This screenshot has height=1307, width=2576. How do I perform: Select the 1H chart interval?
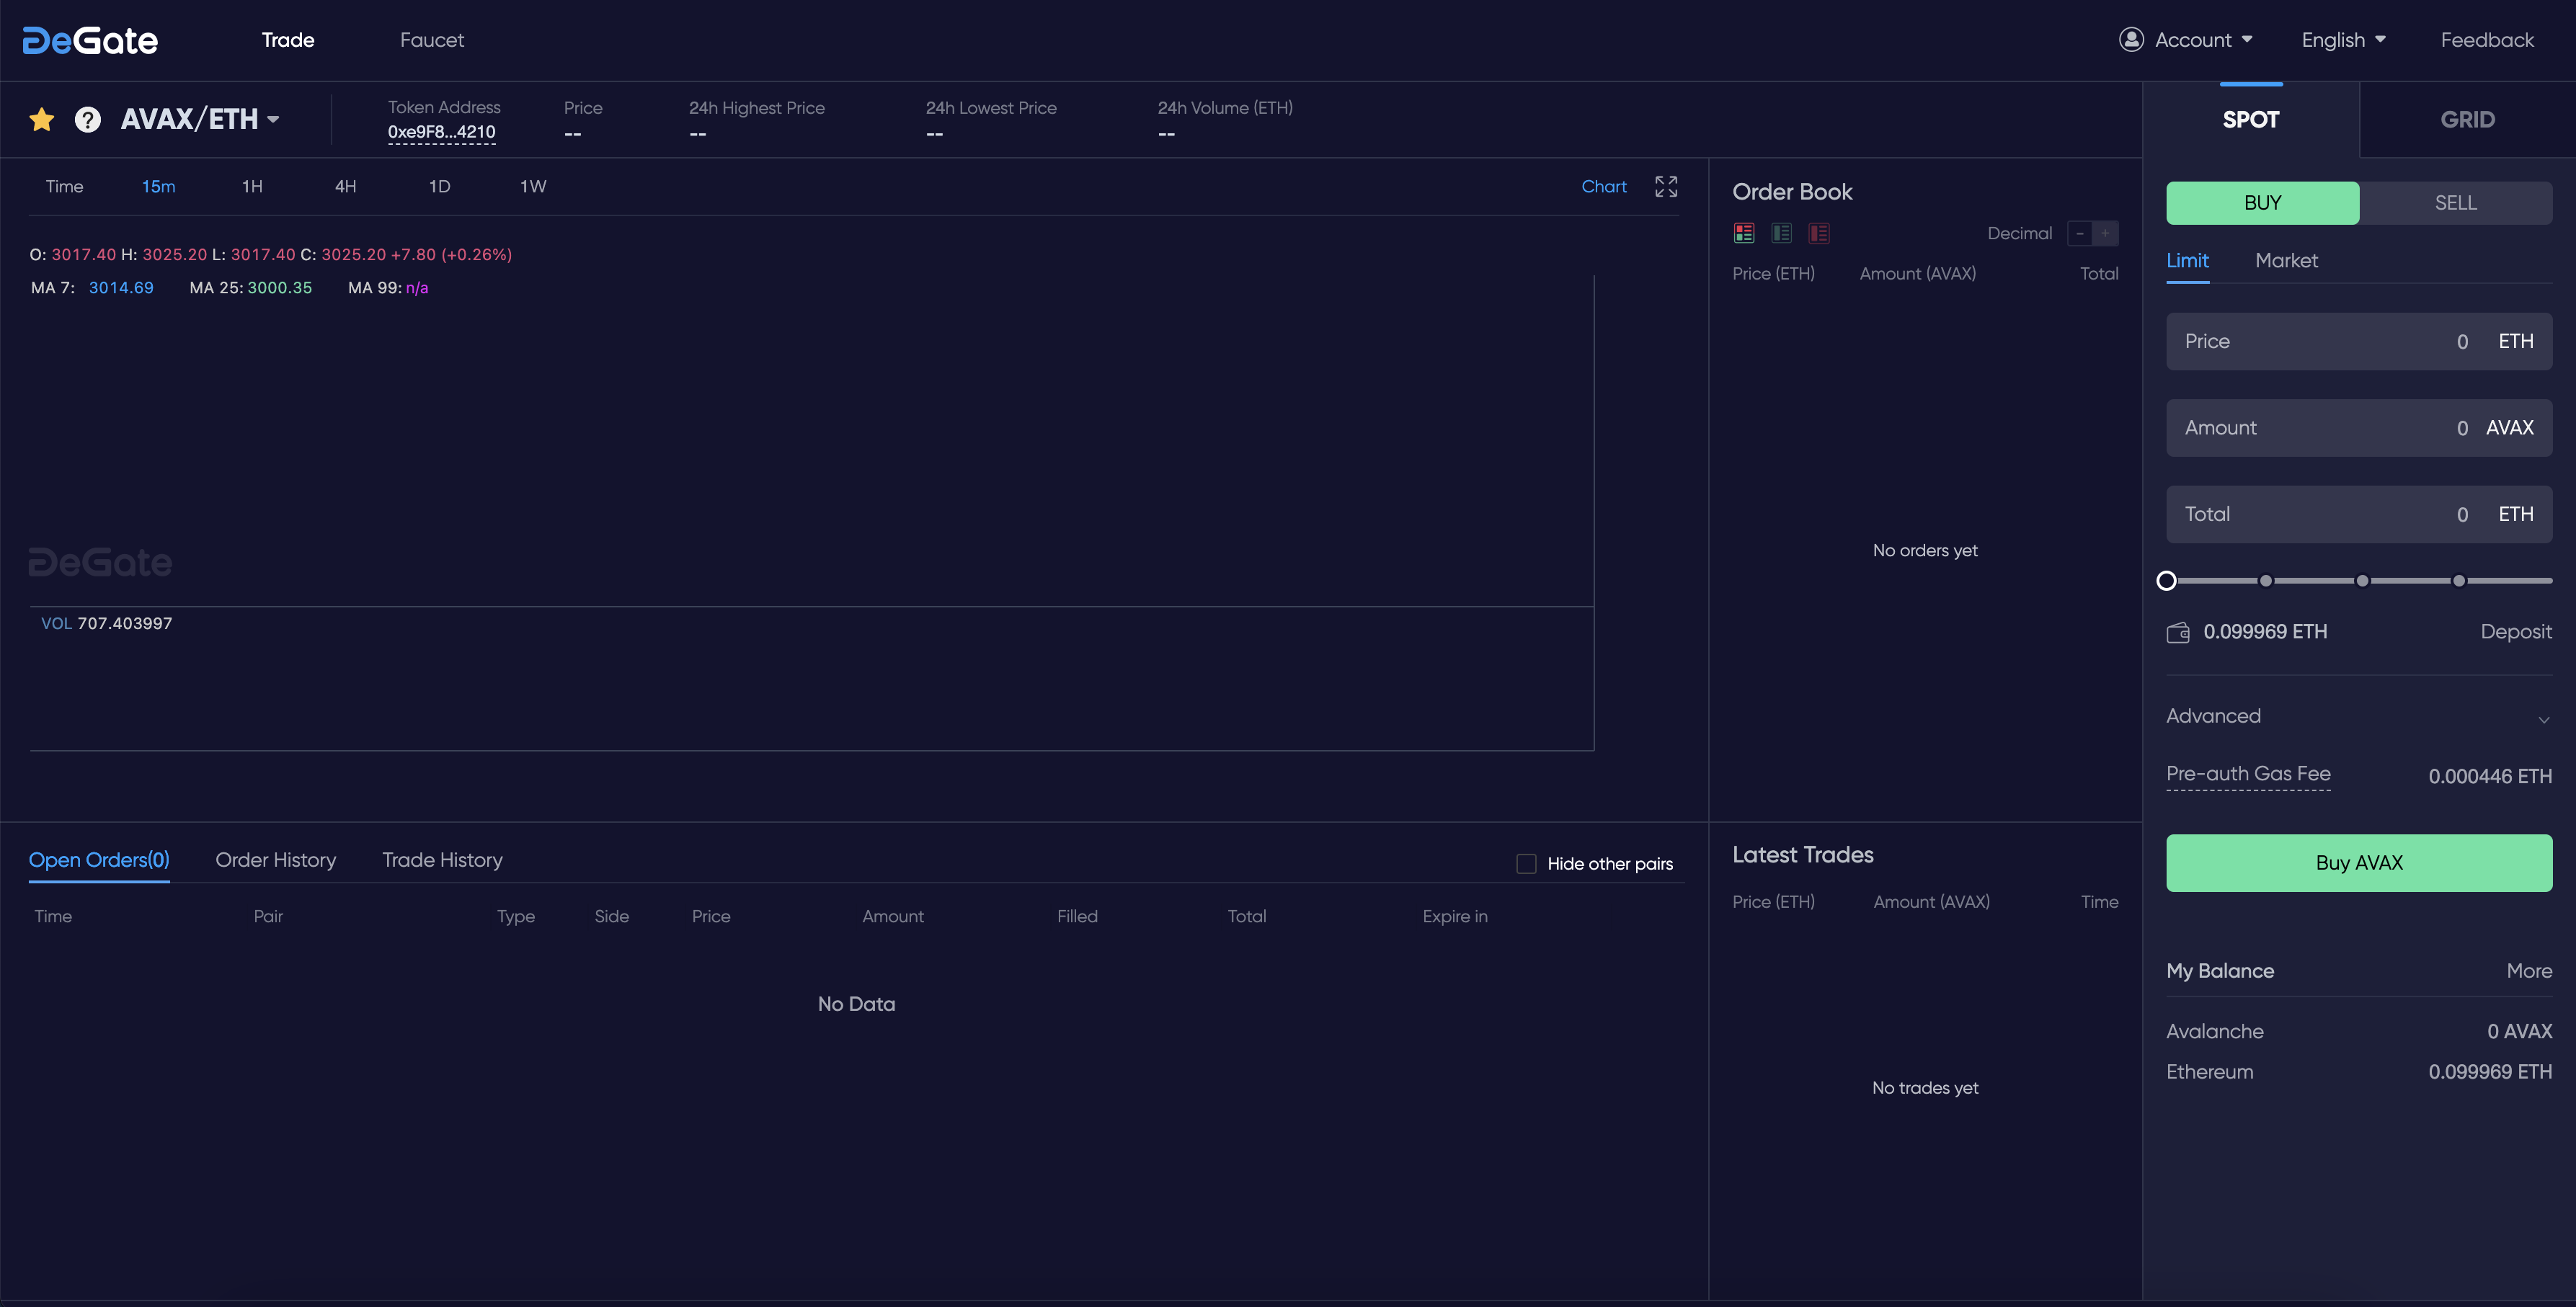(252, 187)
